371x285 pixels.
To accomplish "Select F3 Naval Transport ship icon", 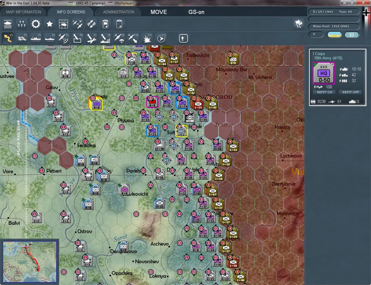I will point(36,38).
